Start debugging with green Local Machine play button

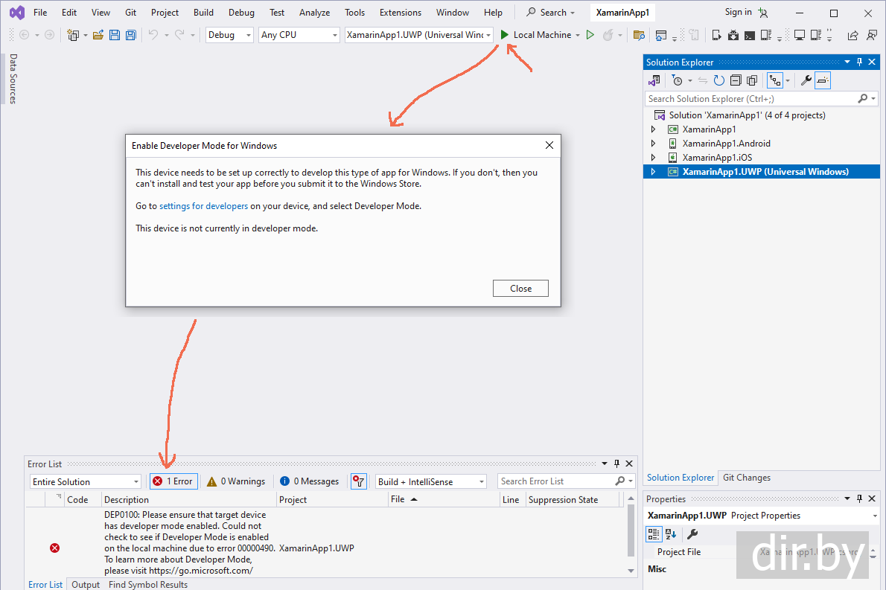[505, 35]
